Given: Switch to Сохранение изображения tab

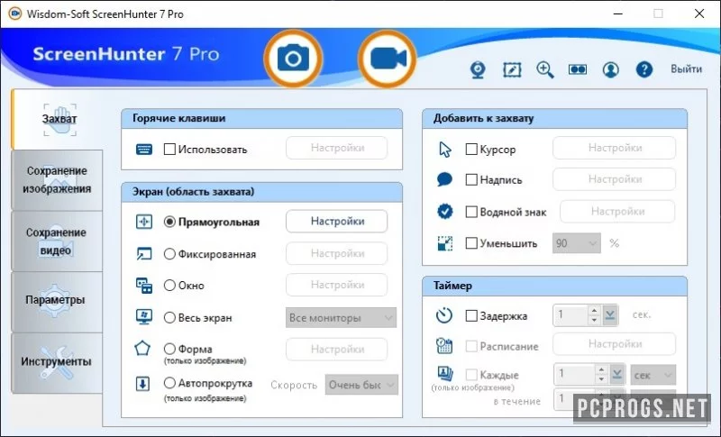Looking at the screenshot, I should [x=57, y=180].
